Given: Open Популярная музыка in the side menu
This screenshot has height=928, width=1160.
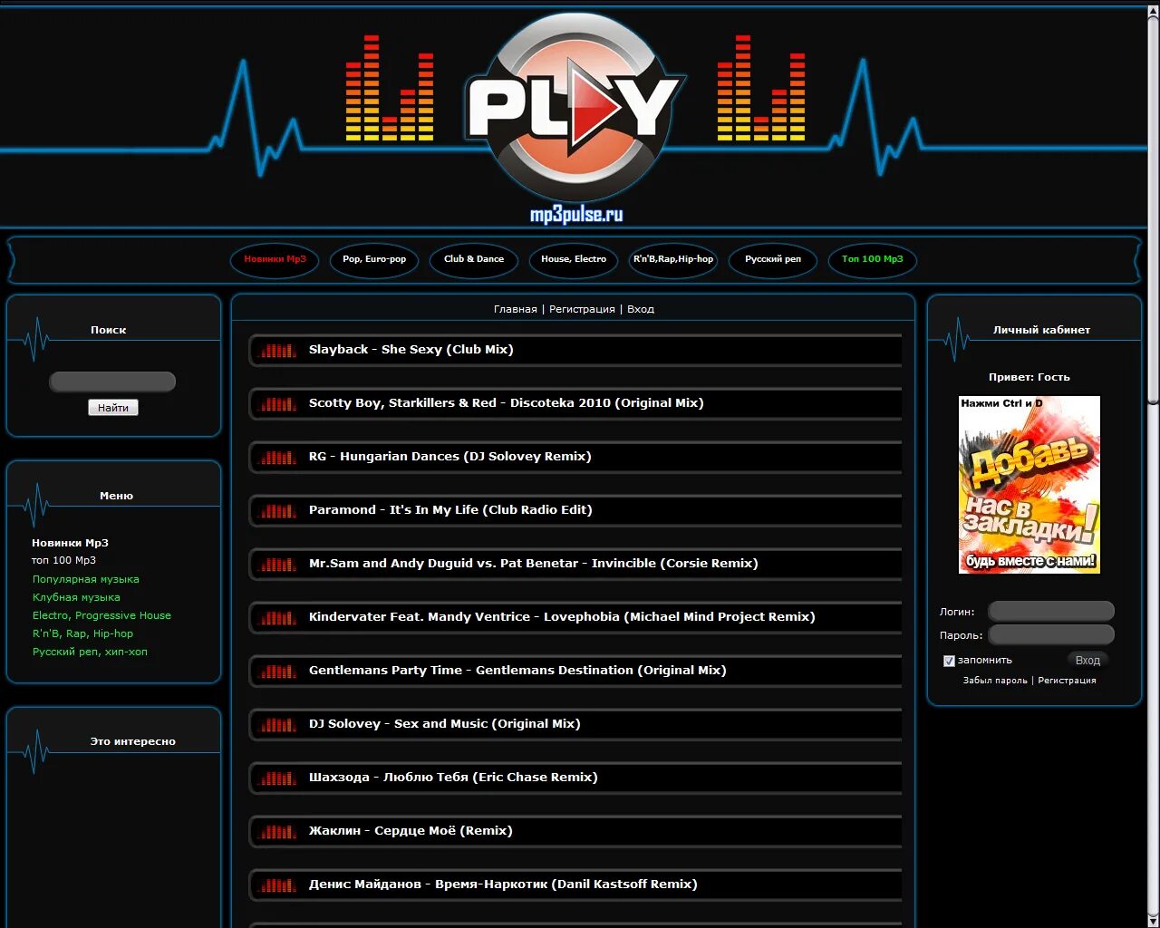Looking at the screenshot, I should (x=86, y=579).
